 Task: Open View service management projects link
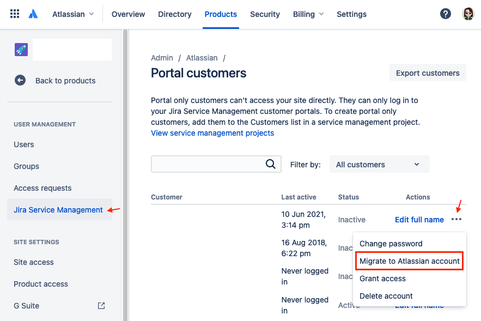pos(212,133)
